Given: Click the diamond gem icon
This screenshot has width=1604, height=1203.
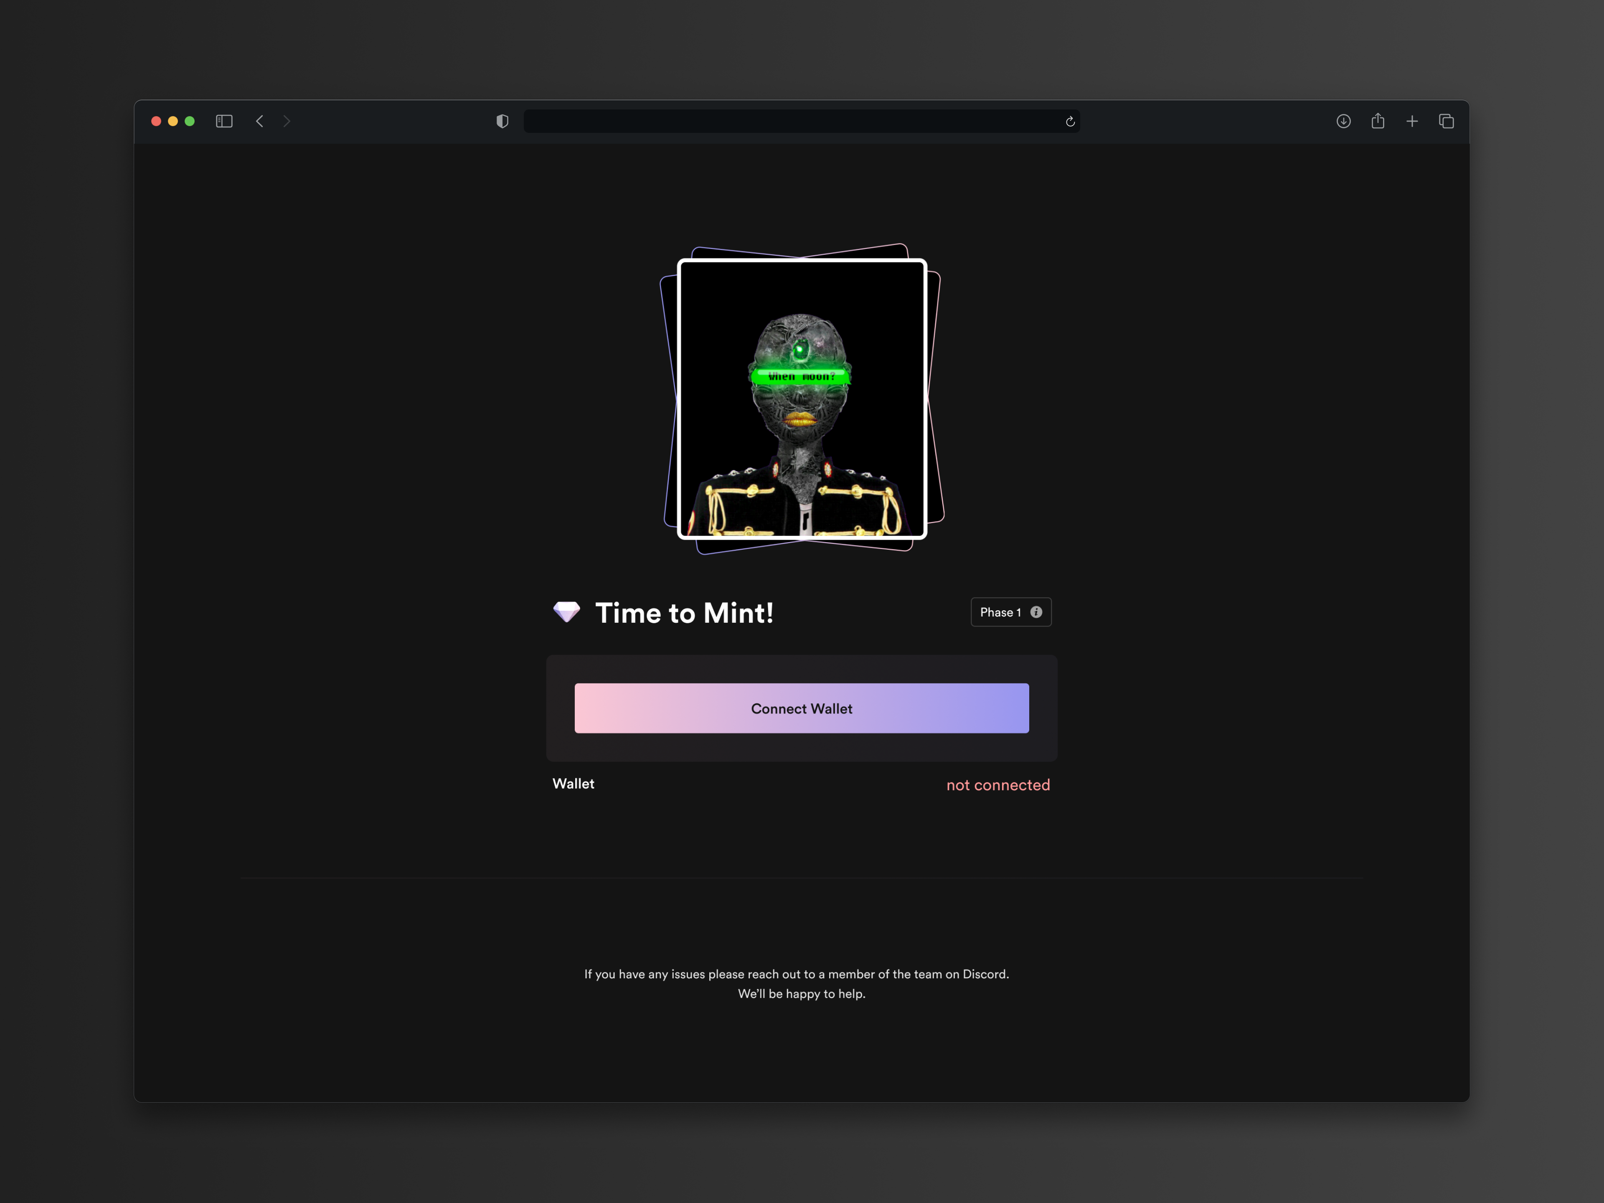Looking at the screenshot, I should 566,612.
